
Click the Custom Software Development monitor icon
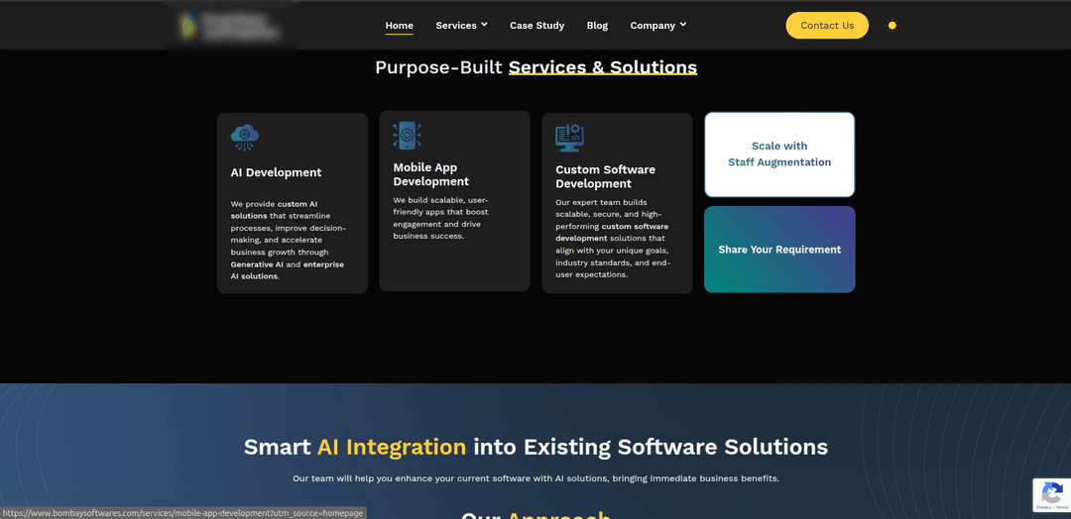(x=569, y=138)
